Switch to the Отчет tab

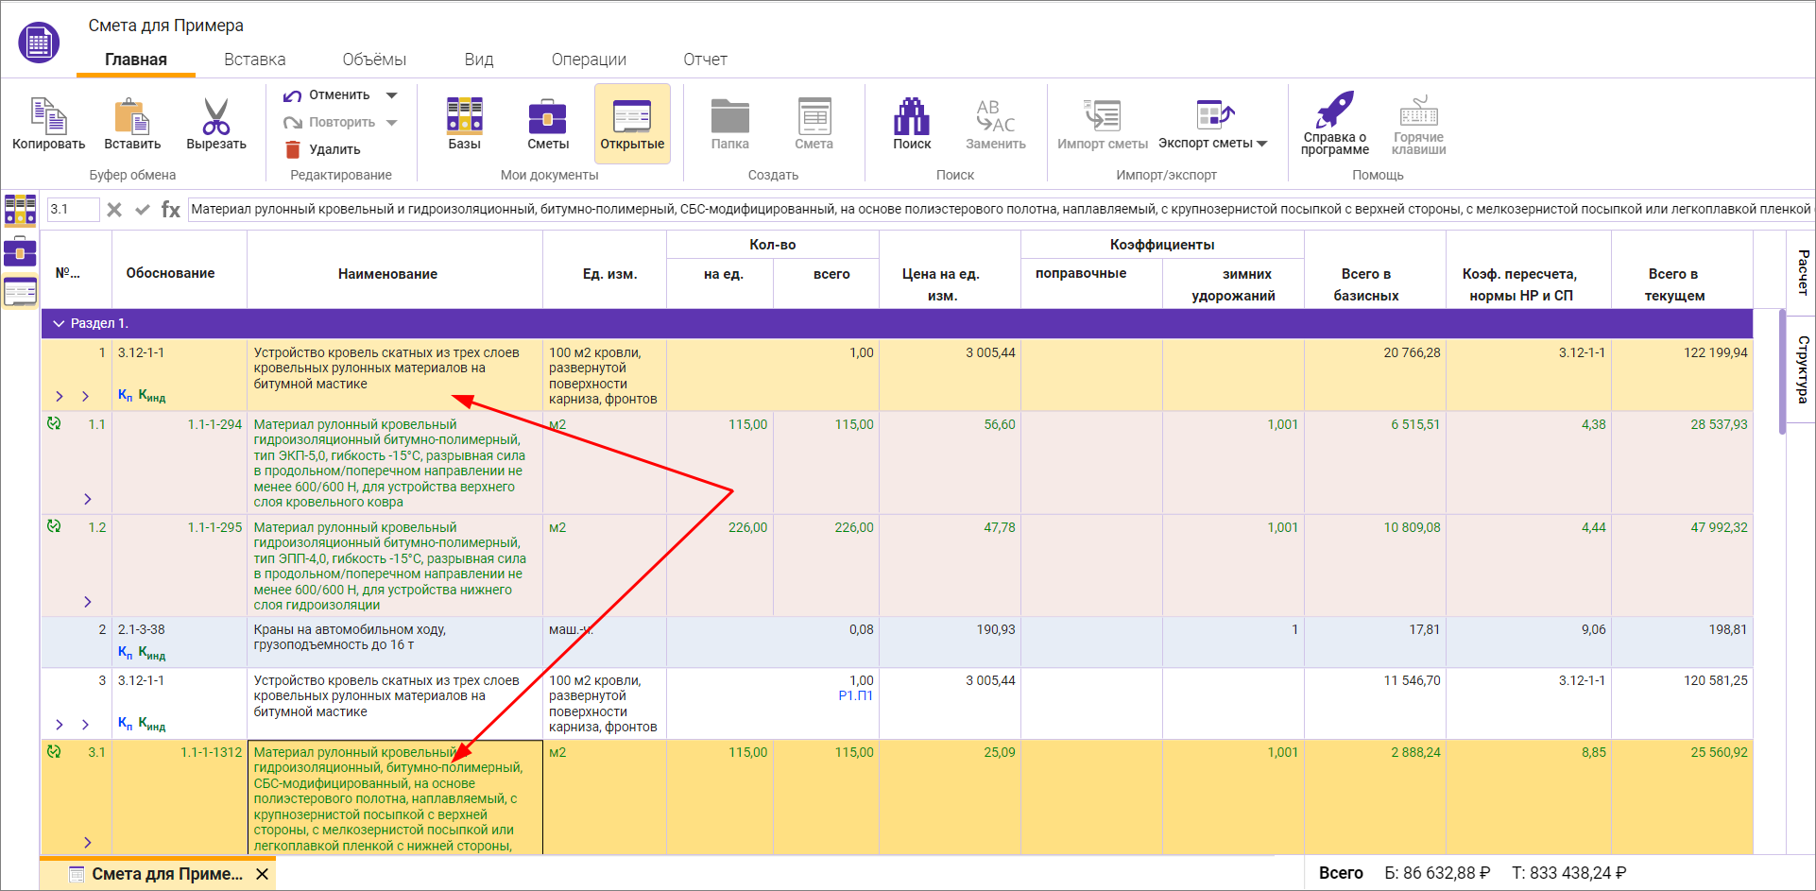(705, 60)
